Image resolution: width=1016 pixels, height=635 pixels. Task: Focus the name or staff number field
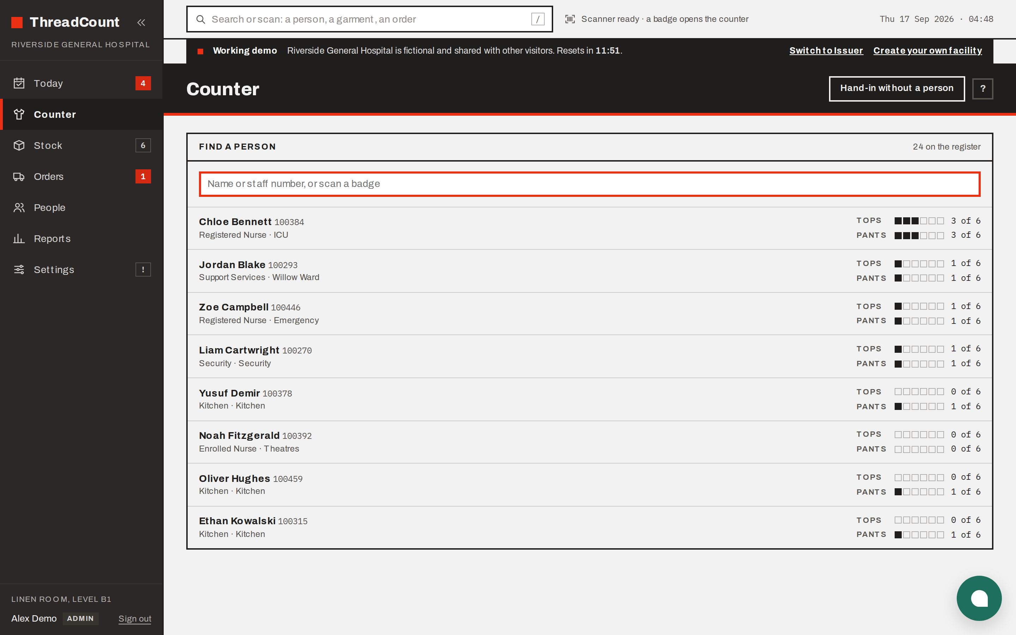pyautogui.click(x=589, y=184)
